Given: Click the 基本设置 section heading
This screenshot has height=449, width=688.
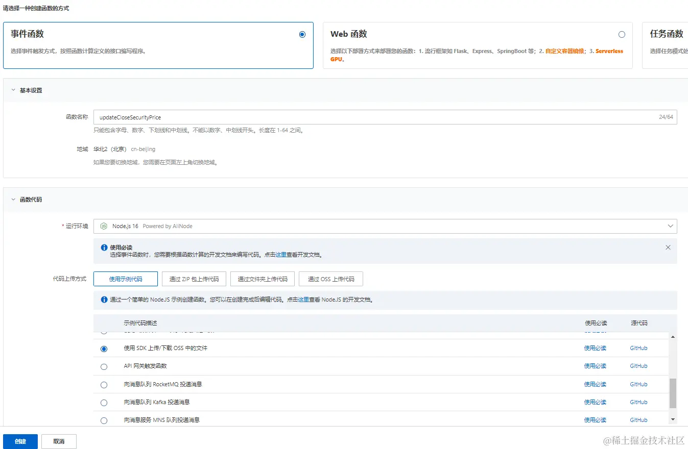Looking at the screenshot, I should coord(31,90).
